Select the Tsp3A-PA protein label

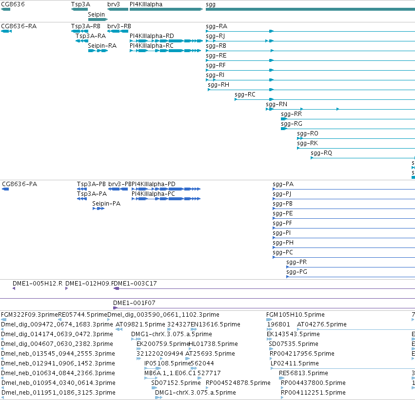coord(92,194)
